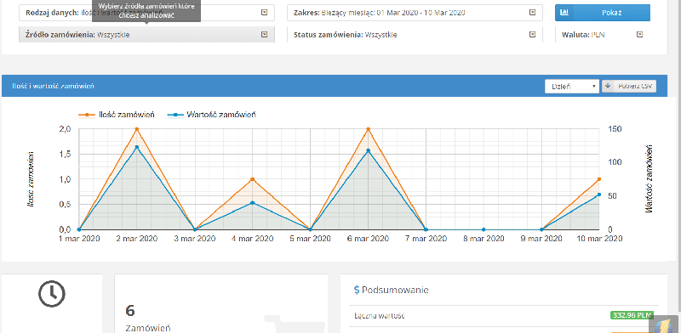Screen dimensions: 681x333
Task: Click the orange data point on 4 mar 2020
Action: tap(252, 179)
